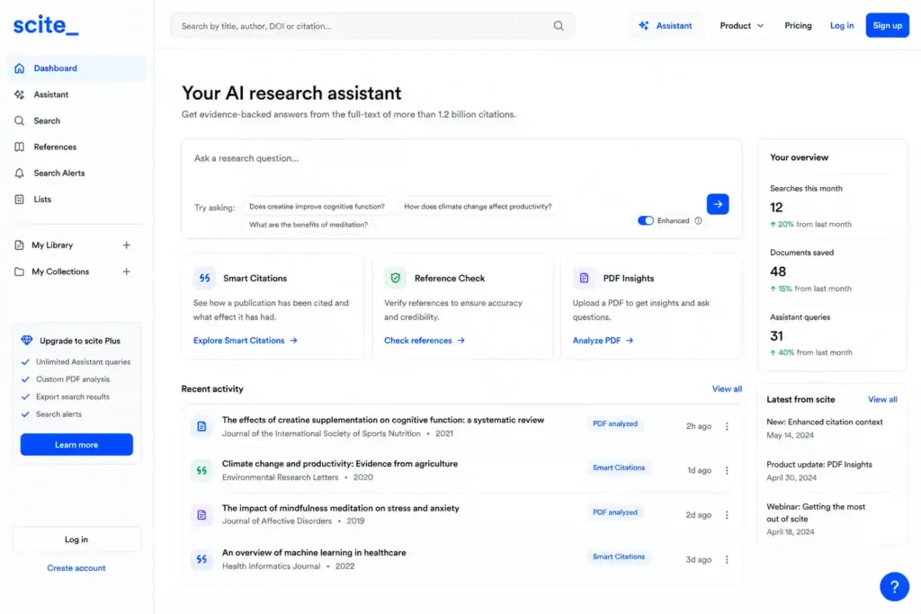Image resolution: width=921 pixels, height=614 pixels.
Task: Click the Learn more button
Action: (76, 444)
